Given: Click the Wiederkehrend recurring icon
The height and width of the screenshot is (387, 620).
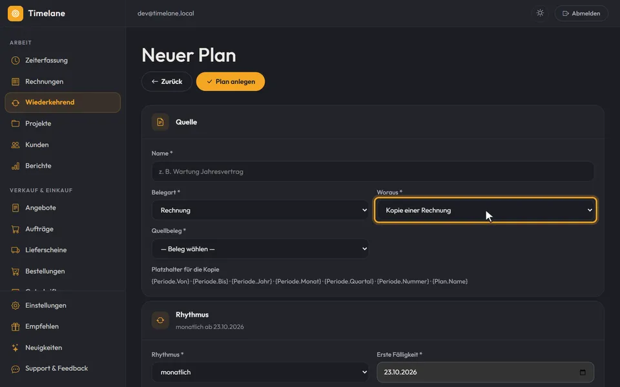Looking at the screenshot, I should coord(15,103).
